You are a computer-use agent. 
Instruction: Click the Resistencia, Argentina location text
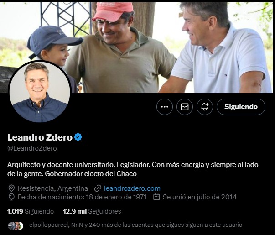(53, 188)
